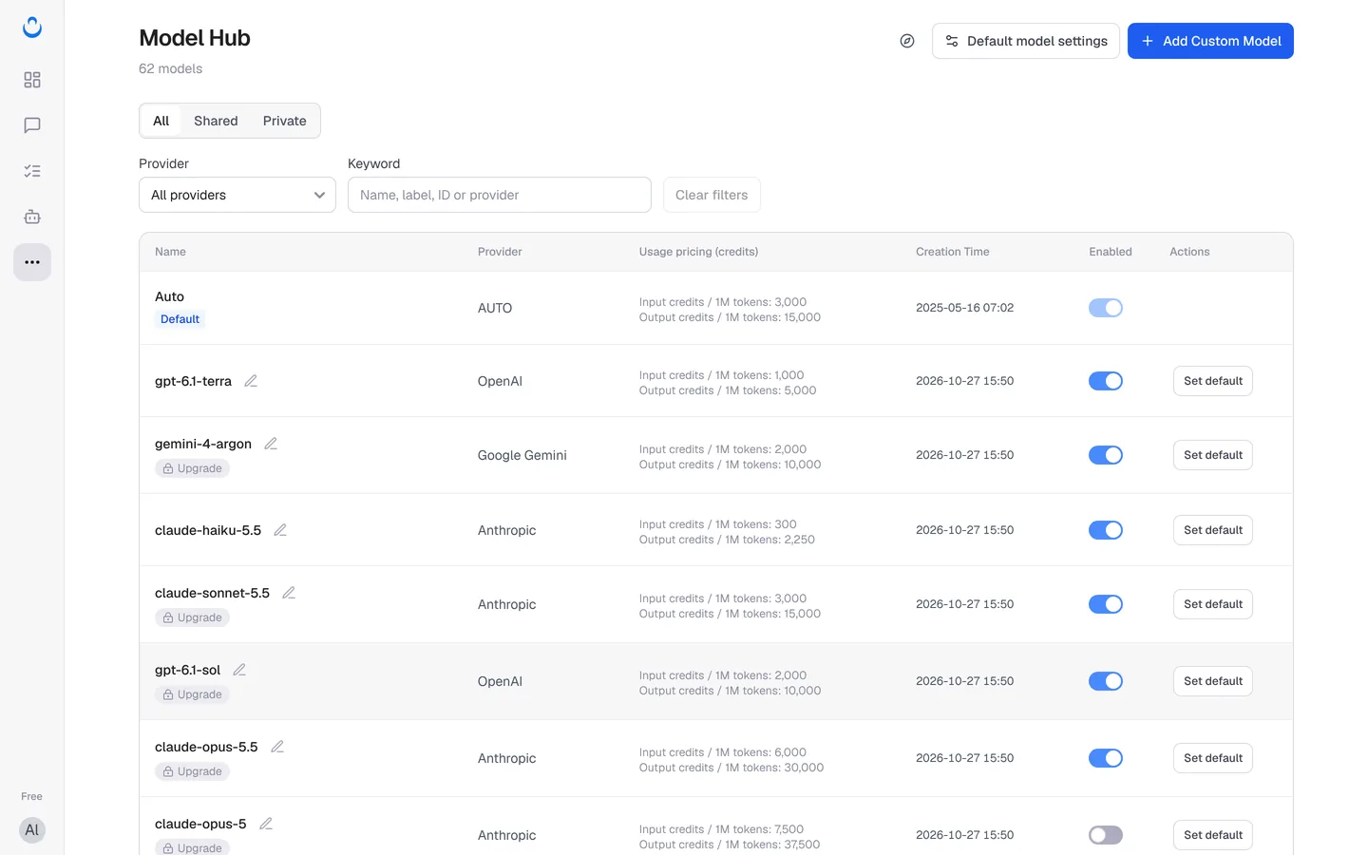Set gpt-6.1-terra as default
This screenshot has height=855, width=1368.
[x=1213, y=381]
